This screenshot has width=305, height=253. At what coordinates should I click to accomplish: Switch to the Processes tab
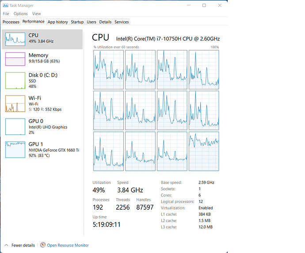tap(11, 22)
